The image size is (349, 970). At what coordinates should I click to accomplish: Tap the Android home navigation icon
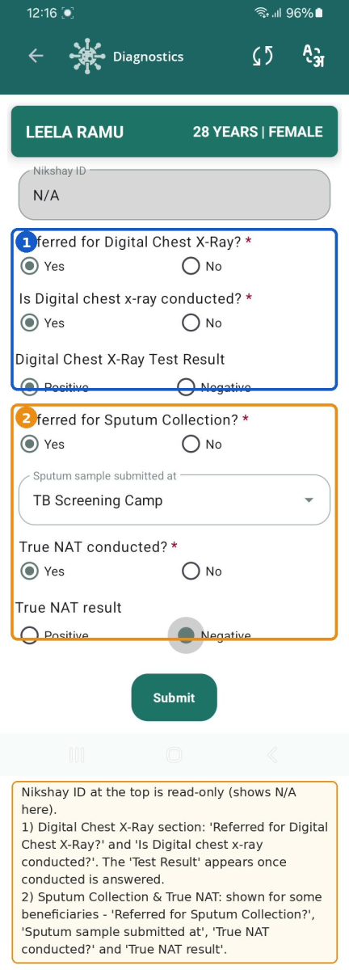tap(174, 755)
